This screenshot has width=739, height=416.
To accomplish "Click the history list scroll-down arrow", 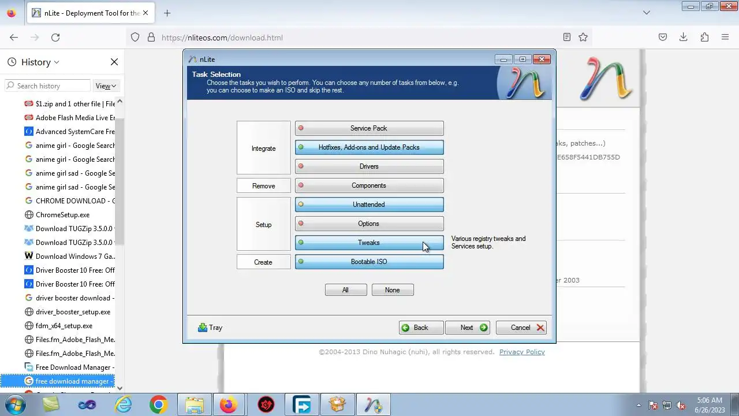I will pyautogui.click(x=120, y=388).
